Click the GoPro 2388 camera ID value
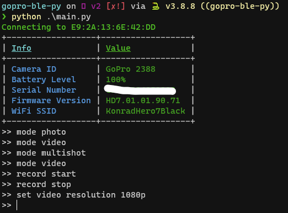This screenshot has width=288, height=213. pyautogui.click(x=131, y=69)
